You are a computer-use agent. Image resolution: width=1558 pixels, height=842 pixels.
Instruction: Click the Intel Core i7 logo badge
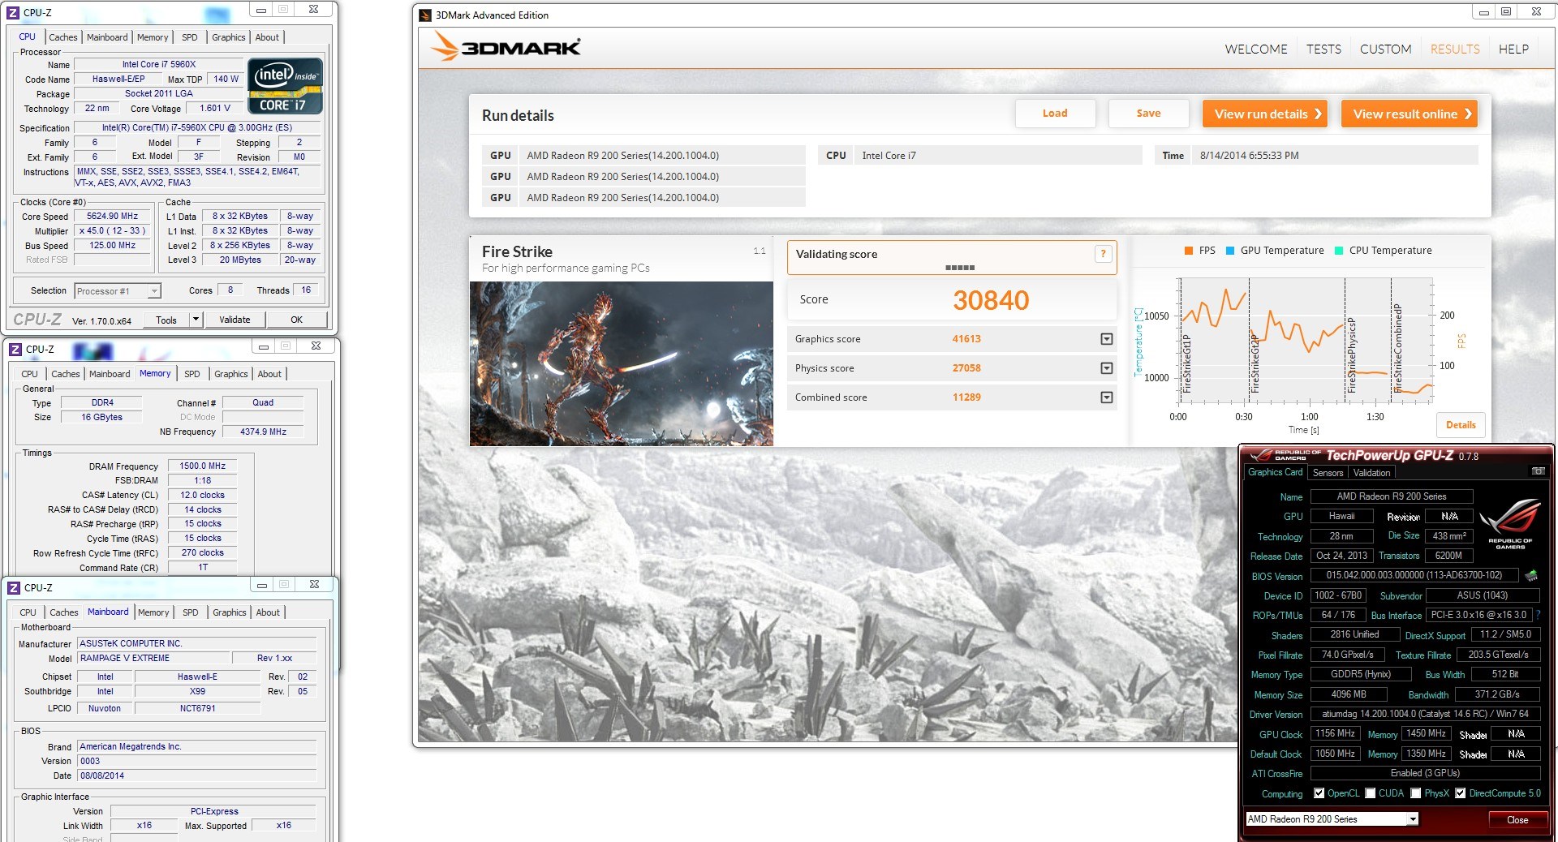pos(285,85)
